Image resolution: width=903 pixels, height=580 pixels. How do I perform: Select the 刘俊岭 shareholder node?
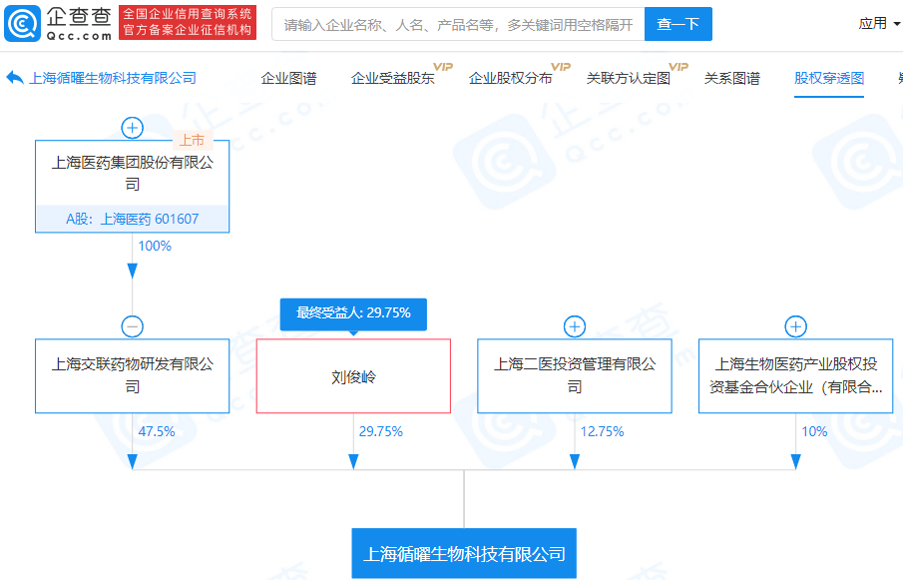(353, 376)
